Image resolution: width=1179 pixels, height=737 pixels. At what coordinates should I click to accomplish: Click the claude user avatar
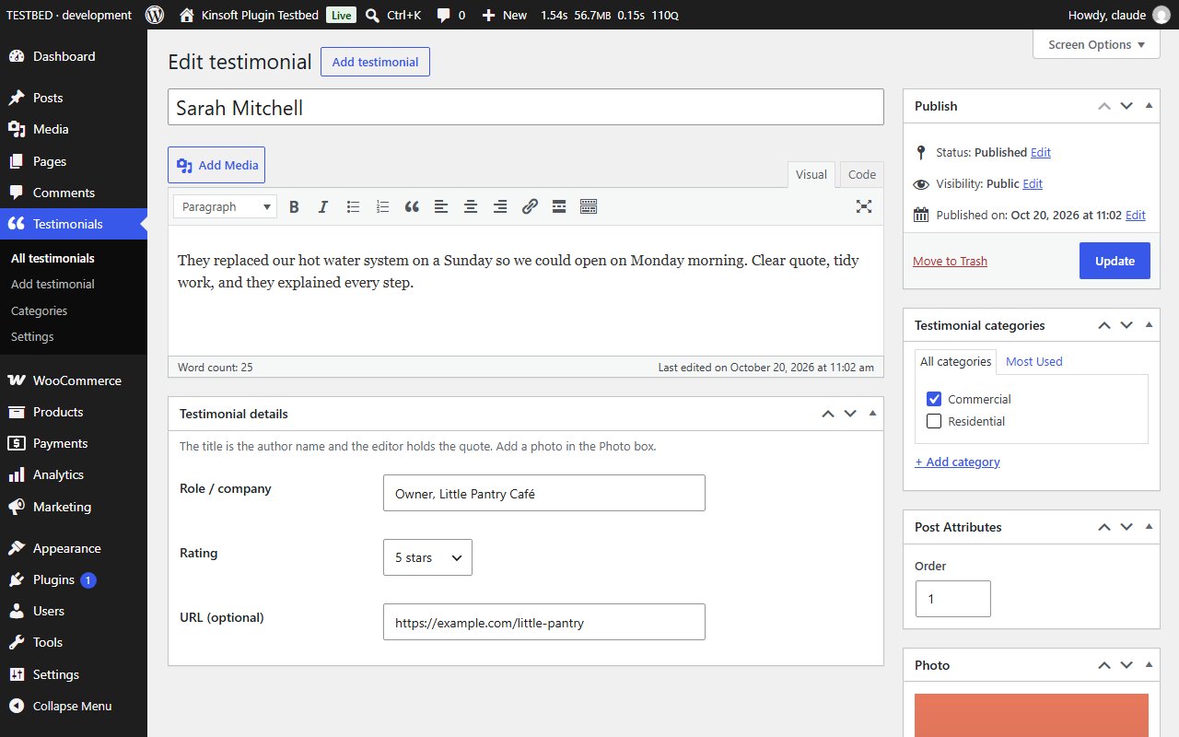[x=1161, y=15]
